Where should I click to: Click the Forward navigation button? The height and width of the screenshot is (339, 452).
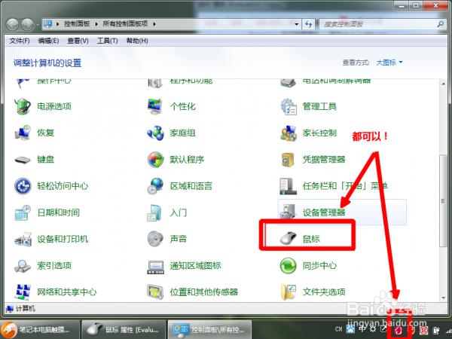[27, 24]
